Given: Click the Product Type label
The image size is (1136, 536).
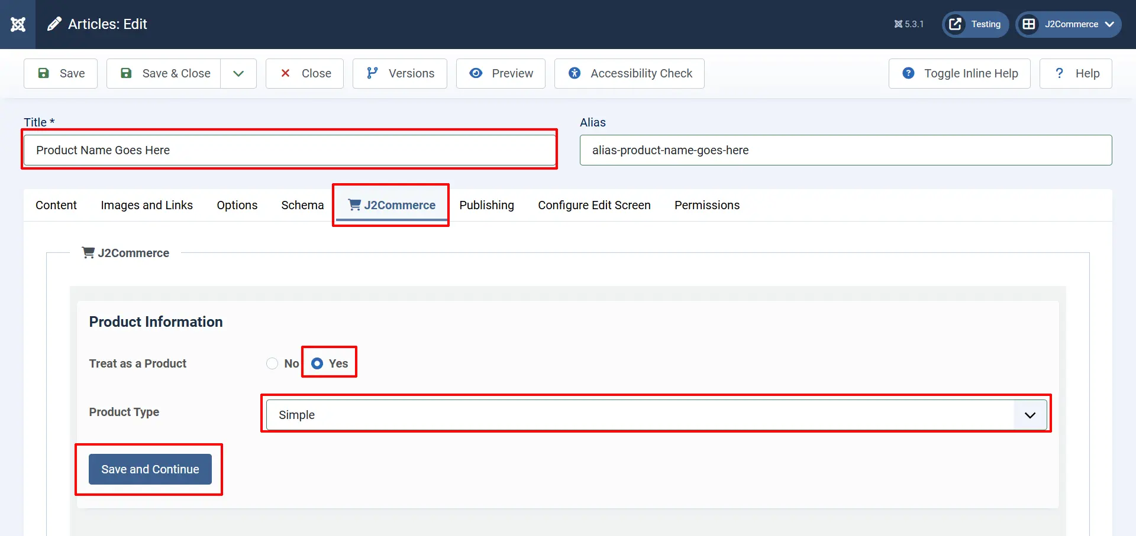Looking at the screenshot, I should 124,412.
